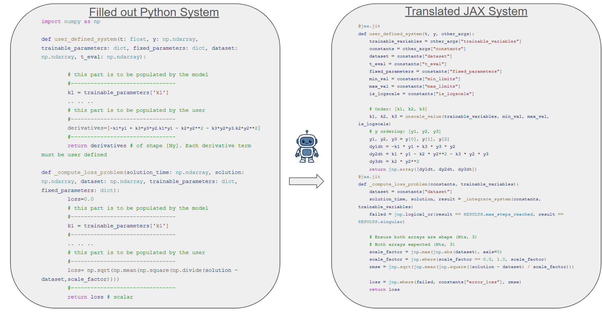
Task: Click the "rmse = jnp.sqrt" line
Action: (x=471, y=267)
